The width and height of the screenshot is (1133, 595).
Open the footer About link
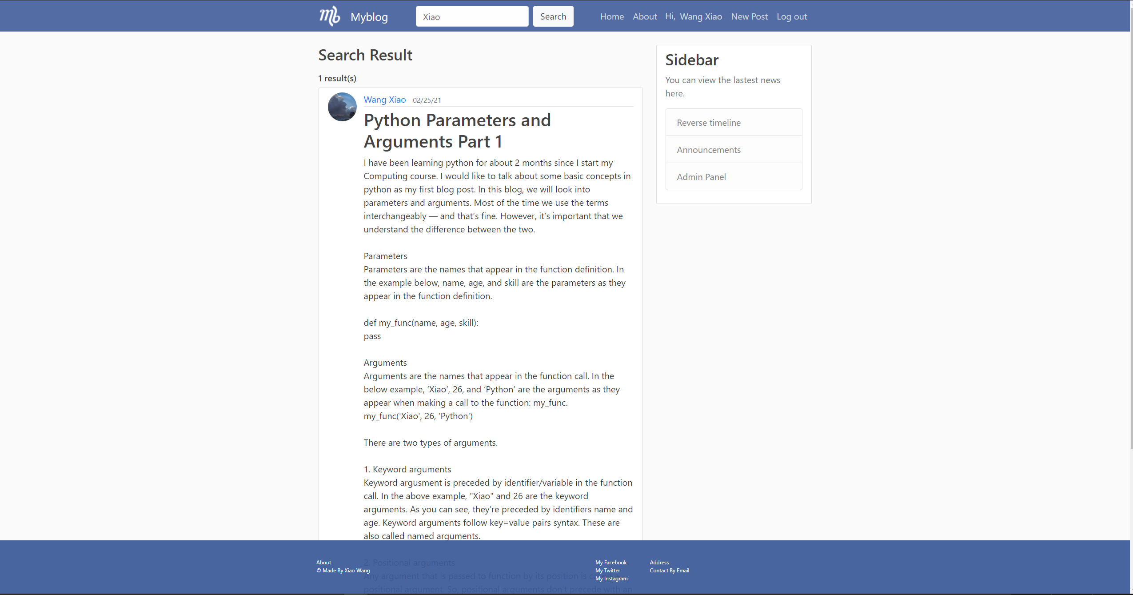323,562
